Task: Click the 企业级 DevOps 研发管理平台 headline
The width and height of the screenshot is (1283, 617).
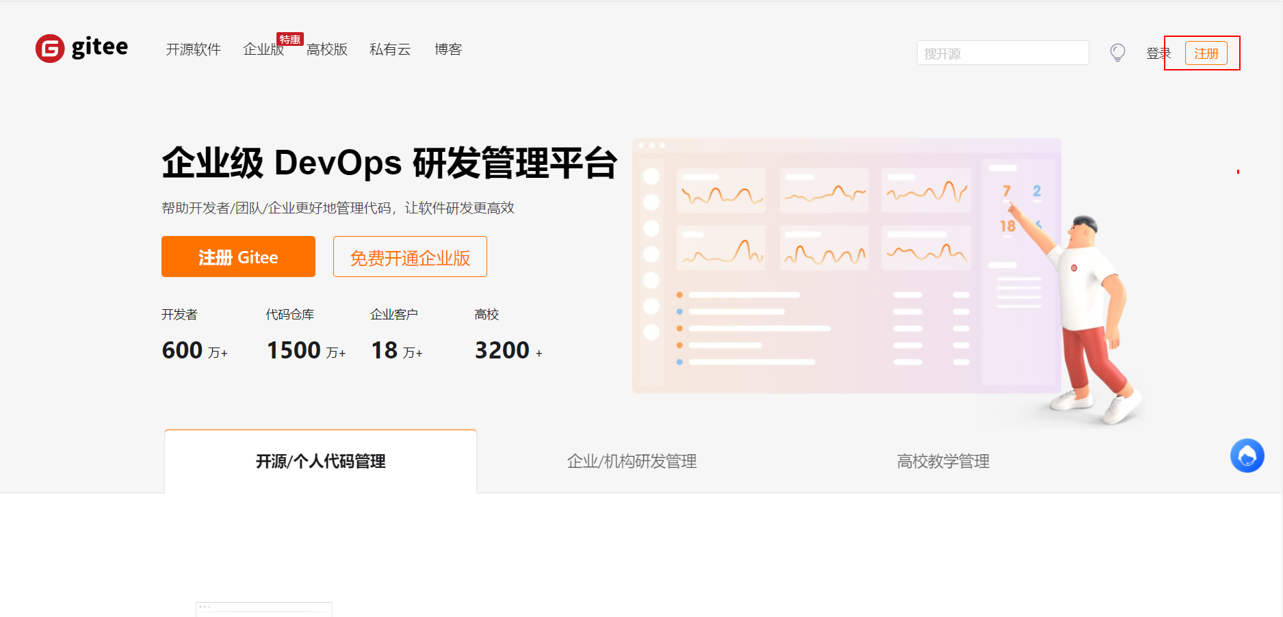Action: pos(389,163)
